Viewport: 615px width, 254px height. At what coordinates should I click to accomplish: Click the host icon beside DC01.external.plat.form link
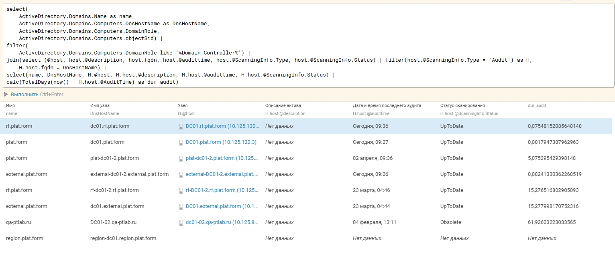(x=181, y=206)
